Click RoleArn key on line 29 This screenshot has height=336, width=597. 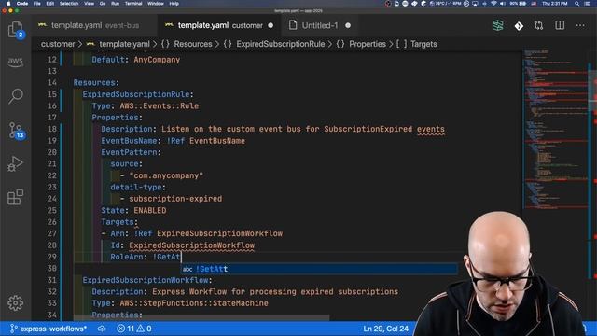[127, 257]
